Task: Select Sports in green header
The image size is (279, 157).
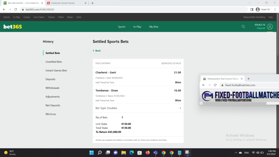Action: [122, 27]
